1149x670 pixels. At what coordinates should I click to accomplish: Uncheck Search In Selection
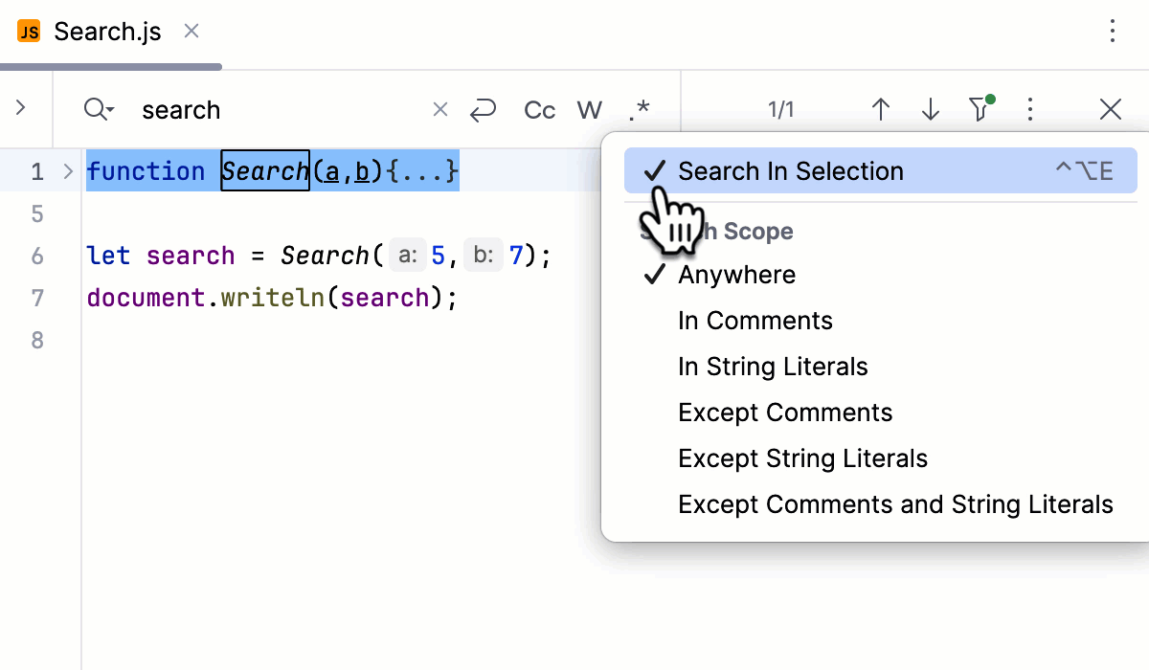[x=790, y=170]
